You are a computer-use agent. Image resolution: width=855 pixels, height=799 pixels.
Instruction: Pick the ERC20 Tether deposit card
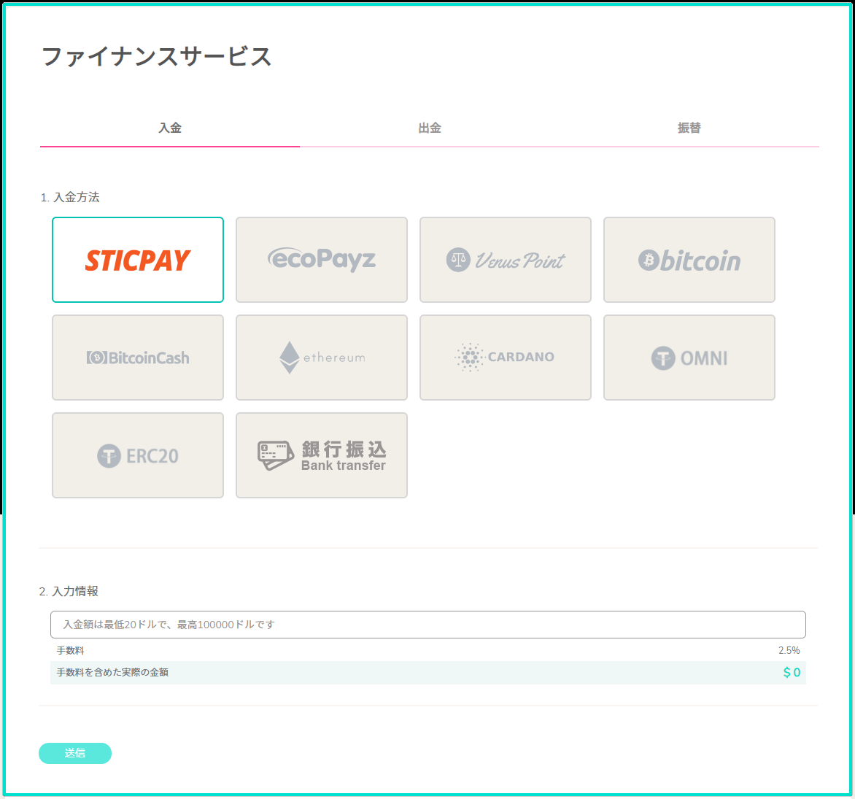point(138,455)
